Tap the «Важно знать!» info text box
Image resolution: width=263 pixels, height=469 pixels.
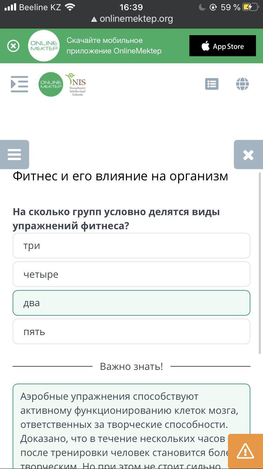point(131,426)
